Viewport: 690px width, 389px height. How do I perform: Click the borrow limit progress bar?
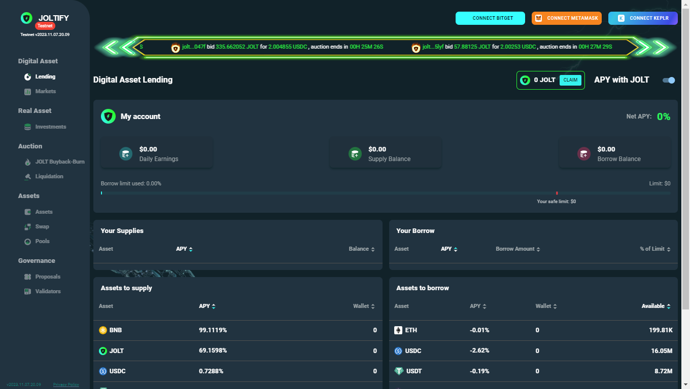click(x=386, y=193)
